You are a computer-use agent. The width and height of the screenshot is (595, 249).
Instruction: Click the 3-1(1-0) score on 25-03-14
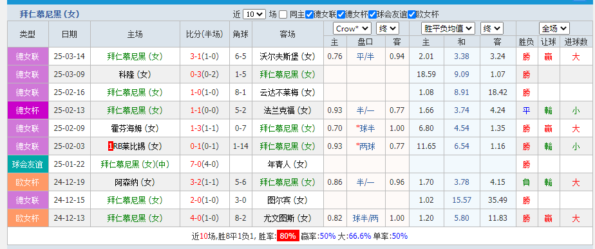pos(205,56)
